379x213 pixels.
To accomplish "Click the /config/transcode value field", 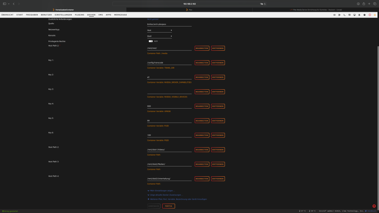I will coord(169,63).
